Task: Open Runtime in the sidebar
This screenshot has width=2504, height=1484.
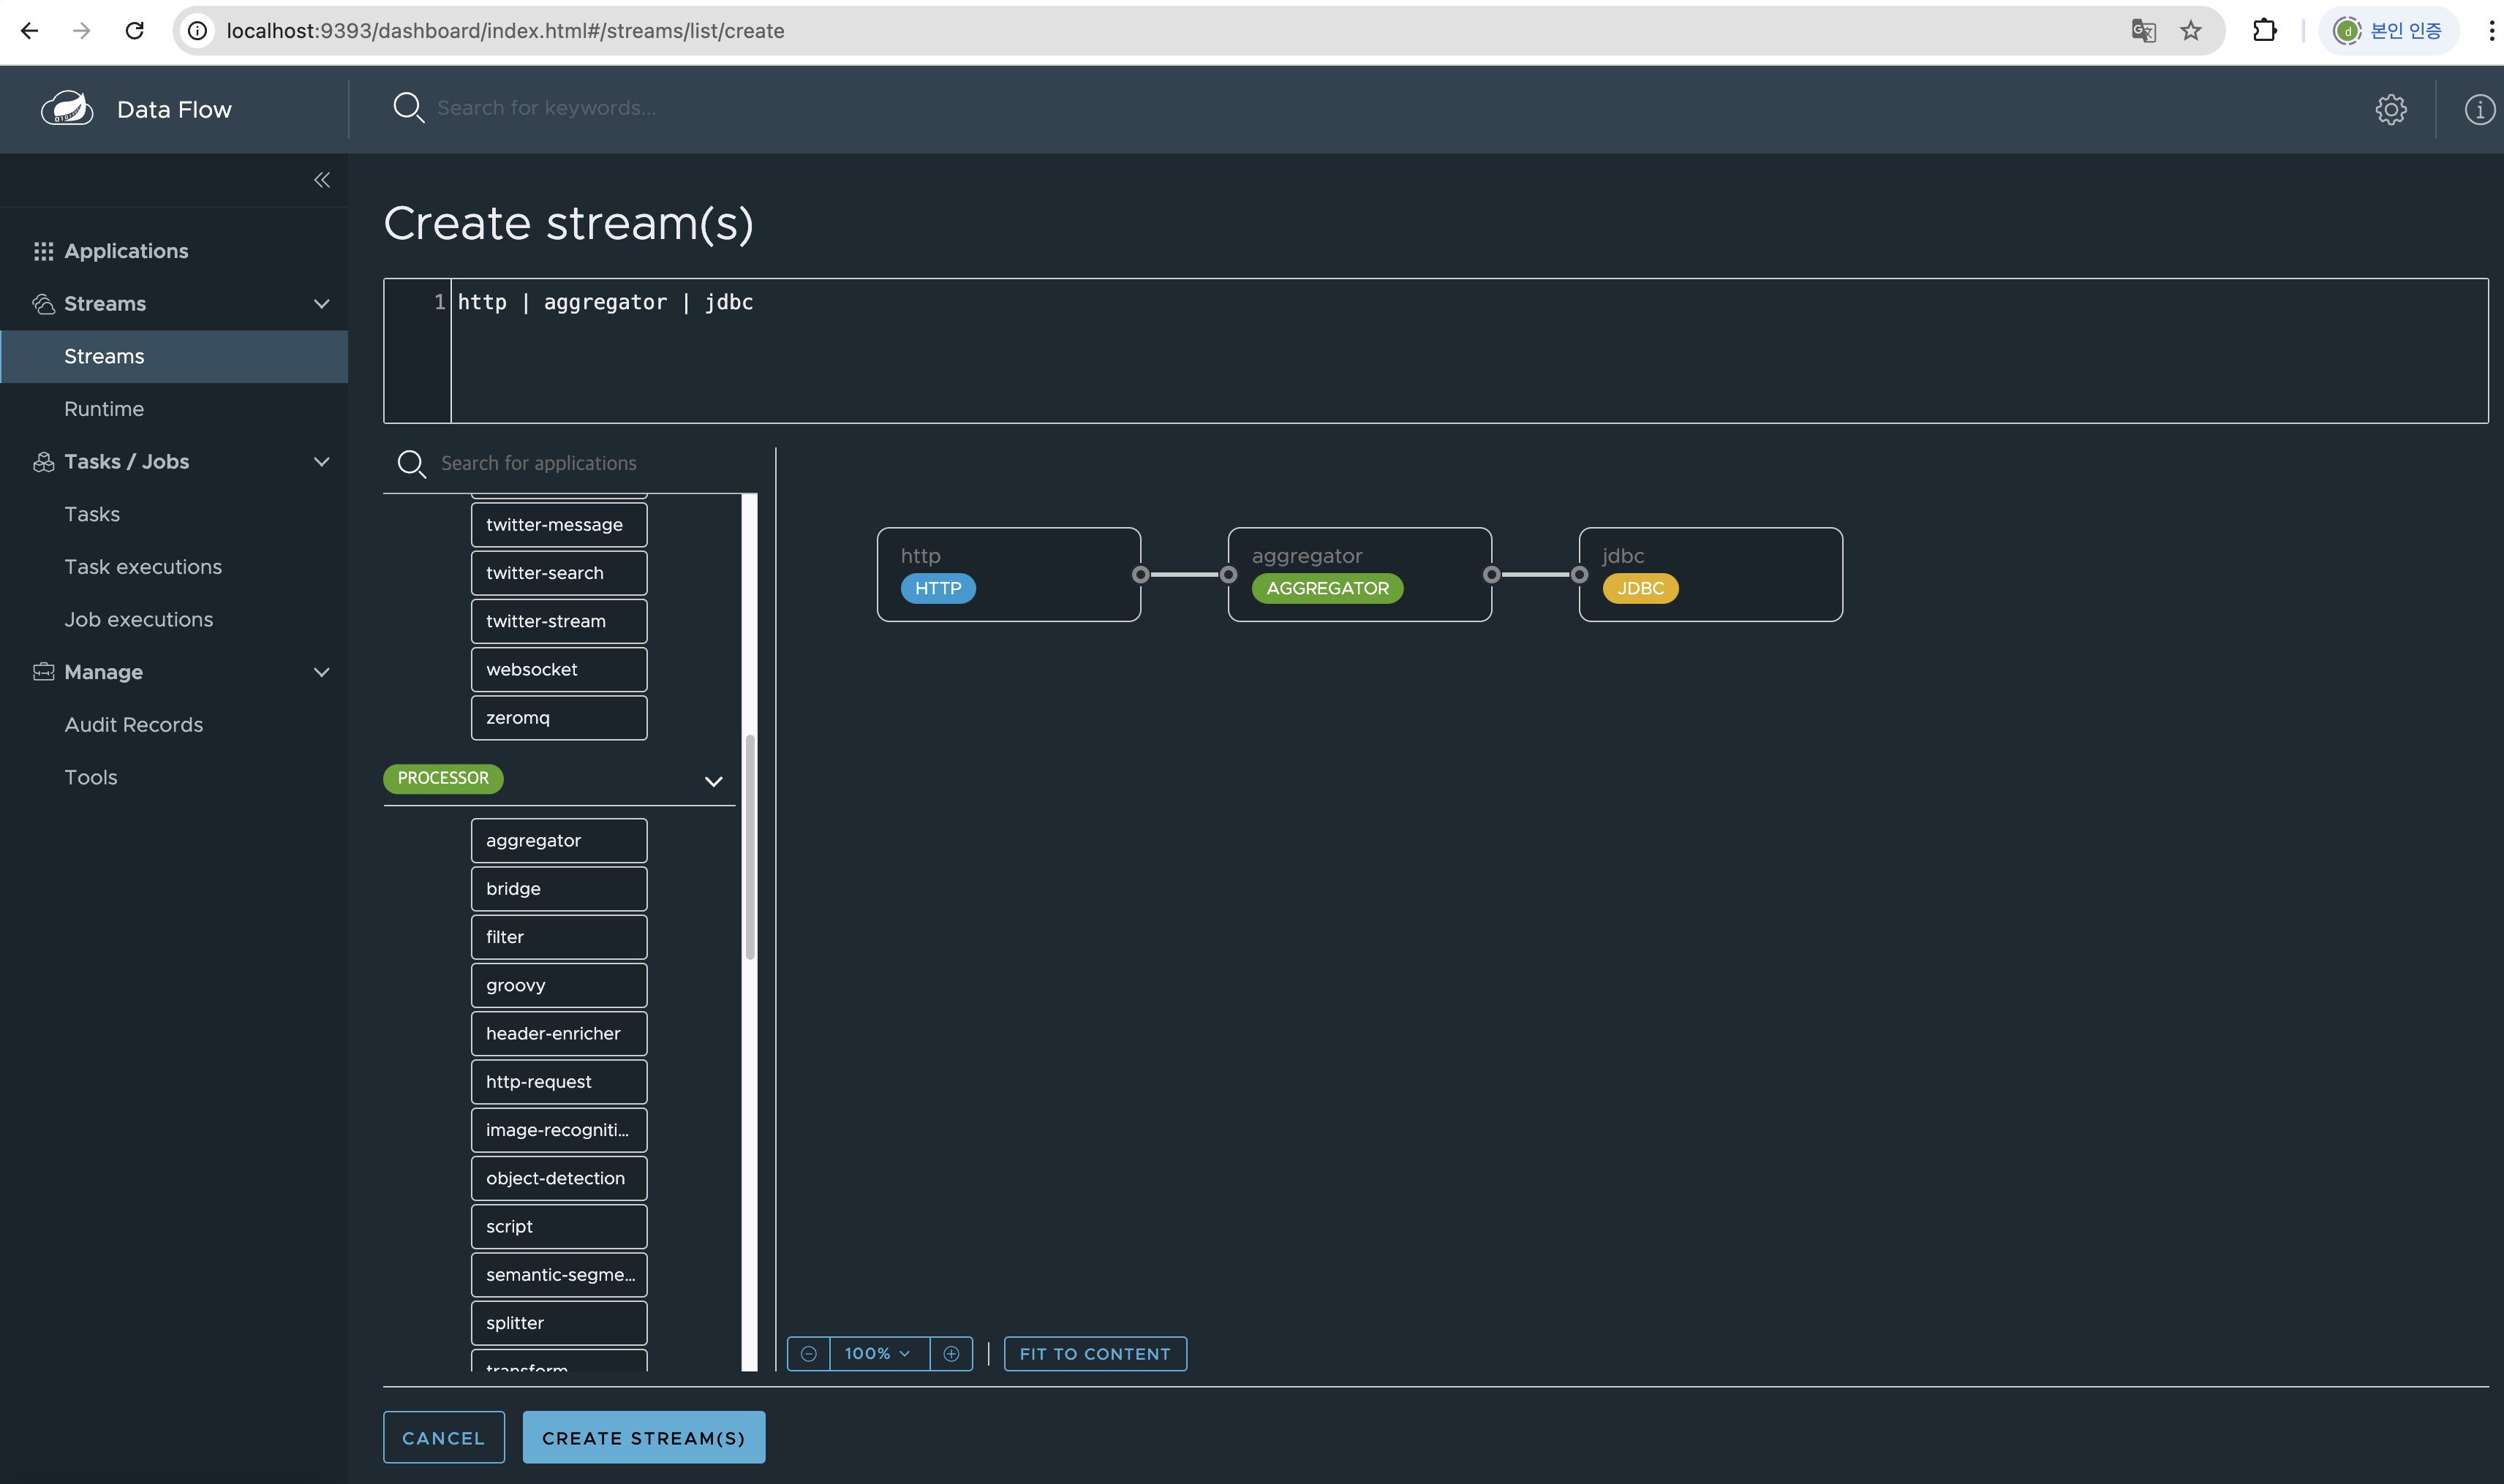Action: (104, 409)
